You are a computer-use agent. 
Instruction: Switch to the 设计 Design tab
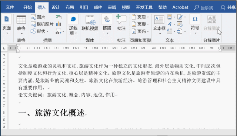click(x=56, y=7)
